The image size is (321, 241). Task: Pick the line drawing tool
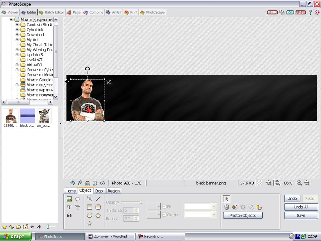click(98, 199)
